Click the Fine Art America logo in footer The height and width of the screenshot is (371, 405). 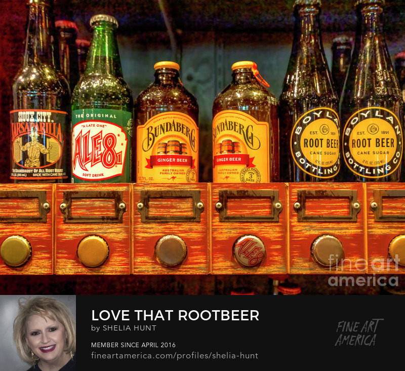point(359,332)
